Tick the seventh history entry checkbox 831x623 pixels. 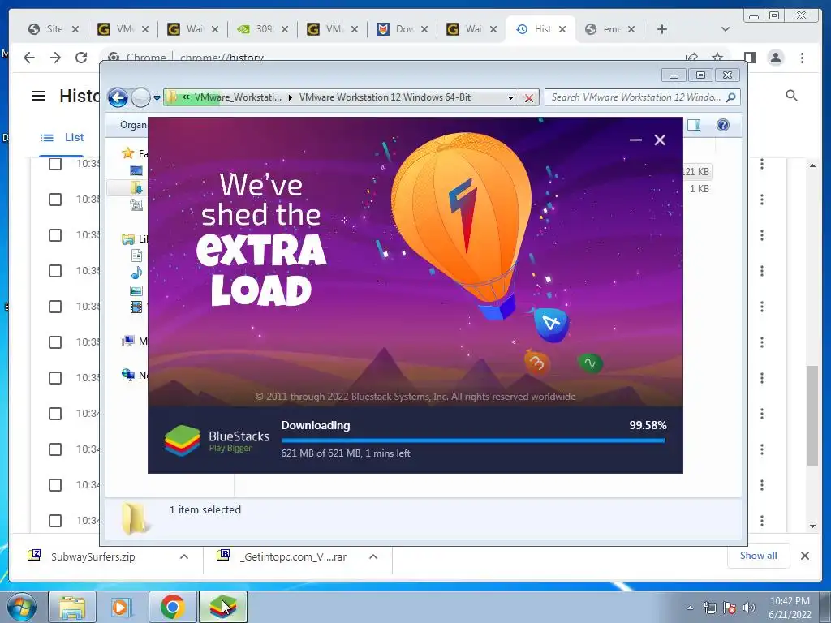pyautogui.click(x=55, y=378)
